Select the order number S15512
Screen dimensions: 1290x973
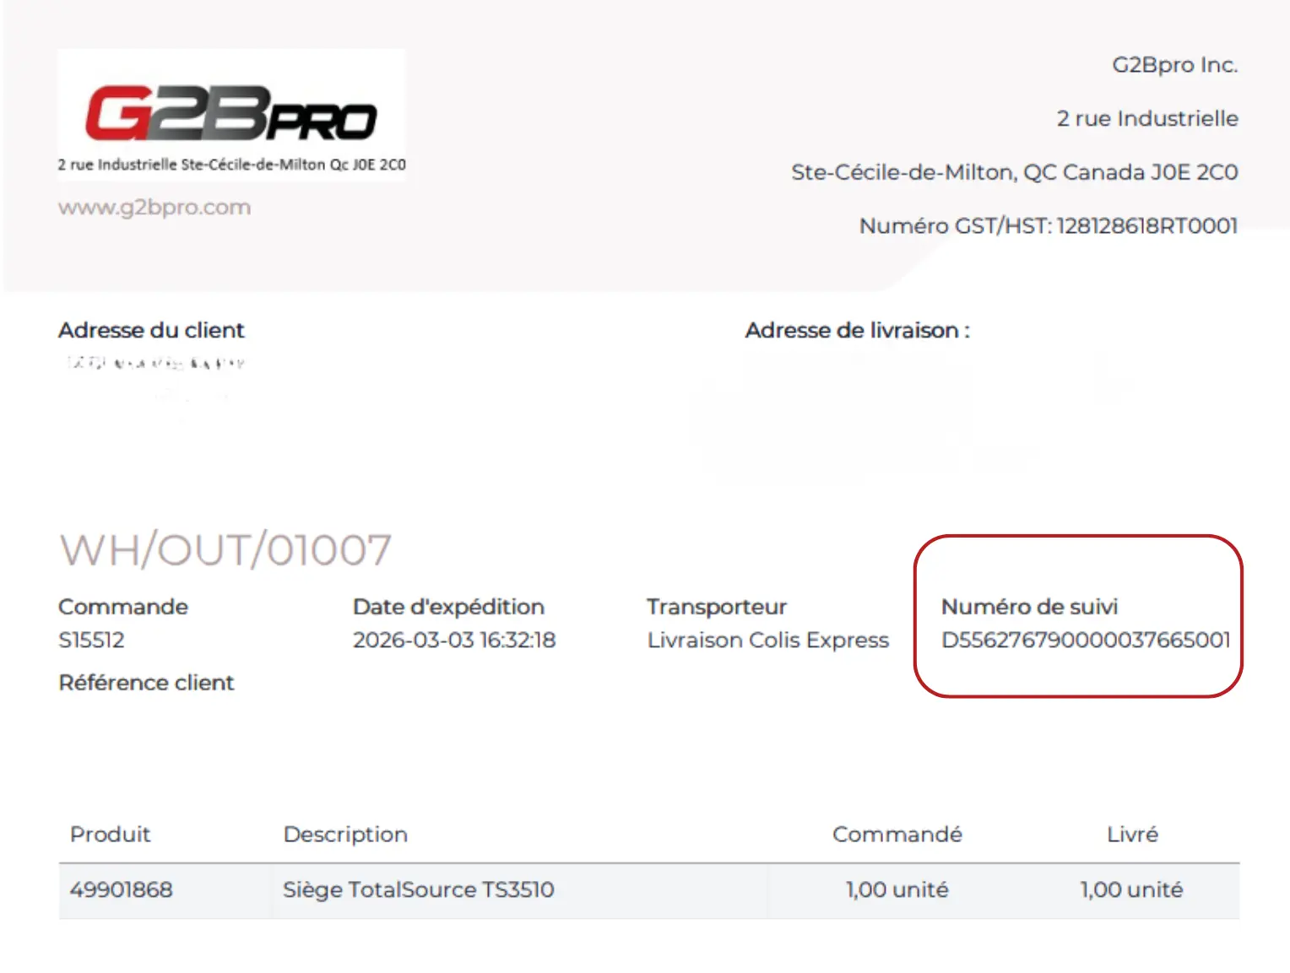(91, 641)
